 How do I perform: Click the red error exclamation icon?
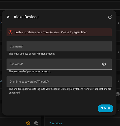click(x=10, y=32)
